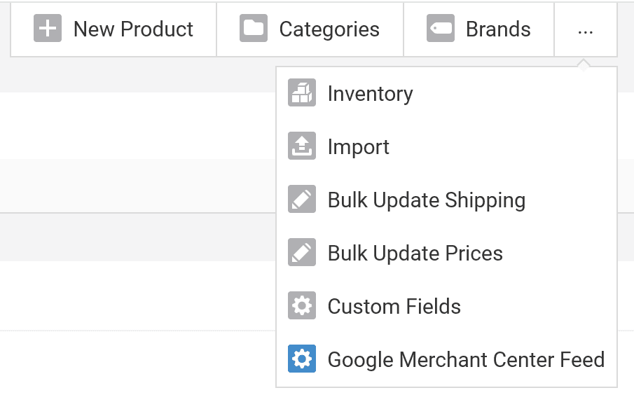
Task: Open Brands using its toolbar text
Action: (498, 29)
